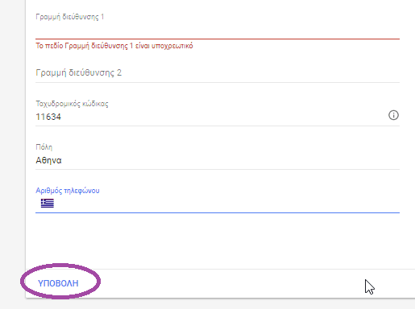Click the empty footer area right of ΥΠΟΒΟΛΗ
Viewport: 415px width, 309px height.
tap(228, 283)
